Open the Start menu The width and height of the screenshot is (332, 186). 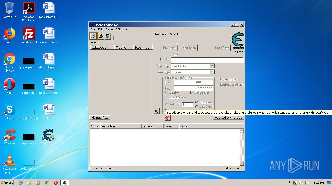click(7, 183)
